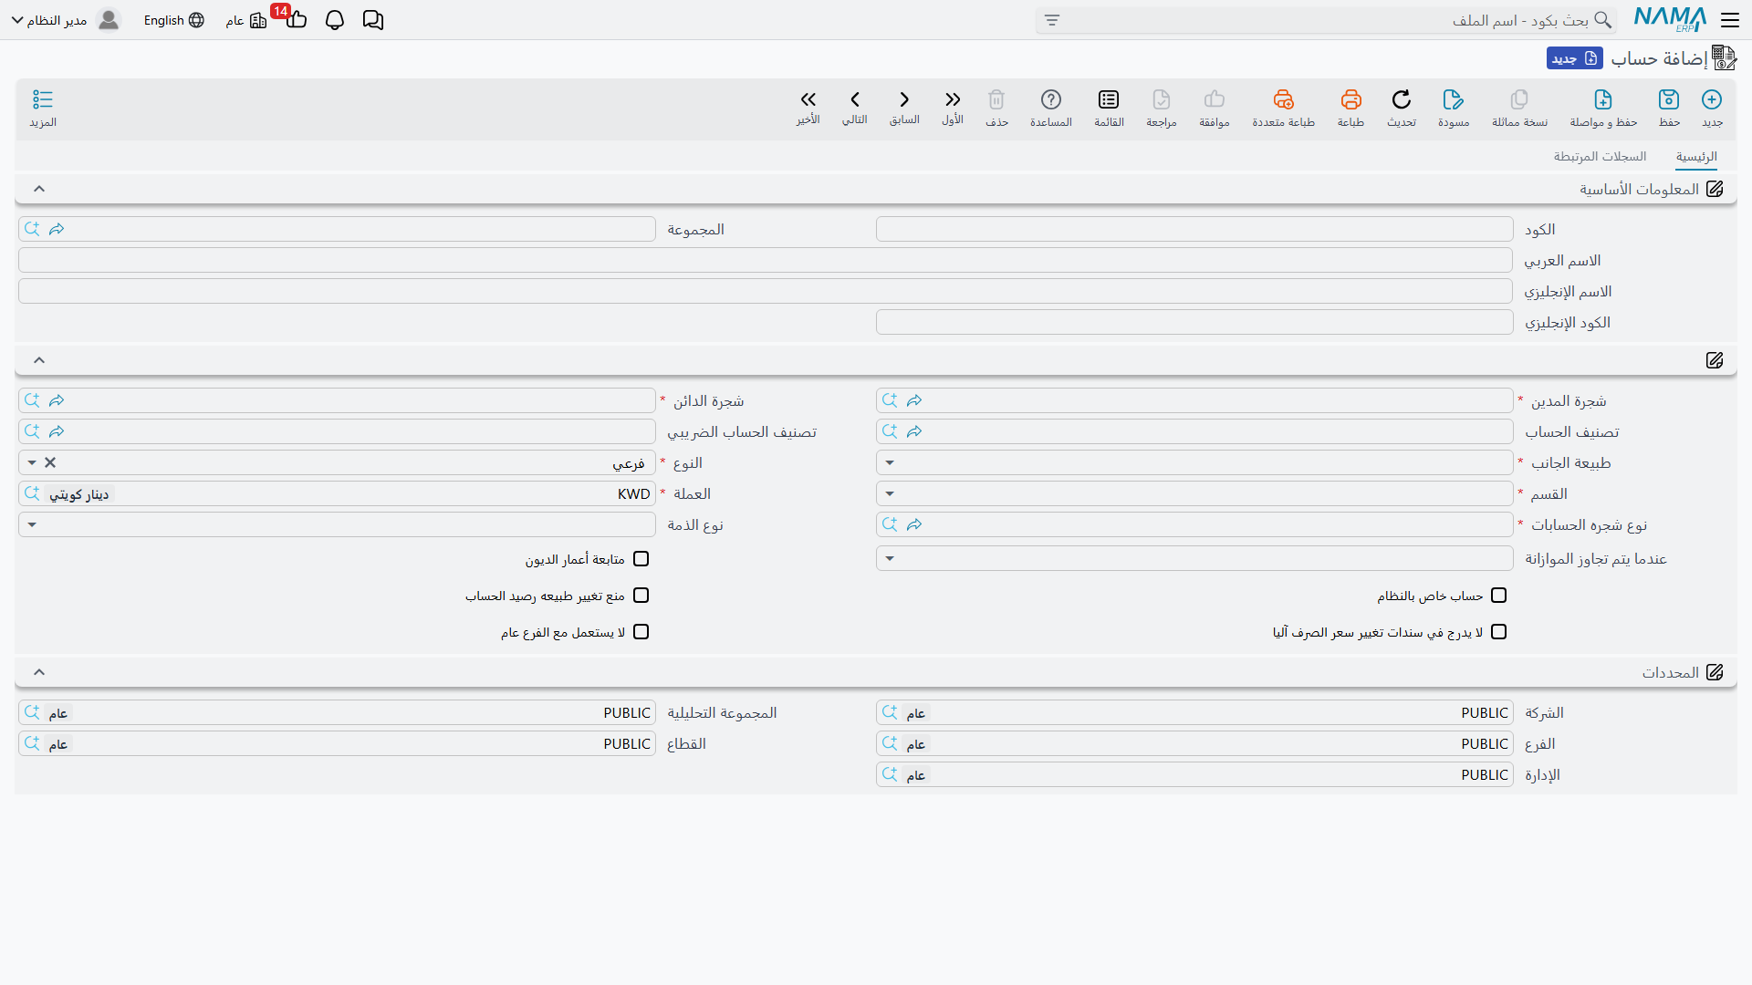Clear the النوع field value with X
Image resolution: width=1752 pixels, height=985 pixels.
pyautogui.click(x=50, y=462)
